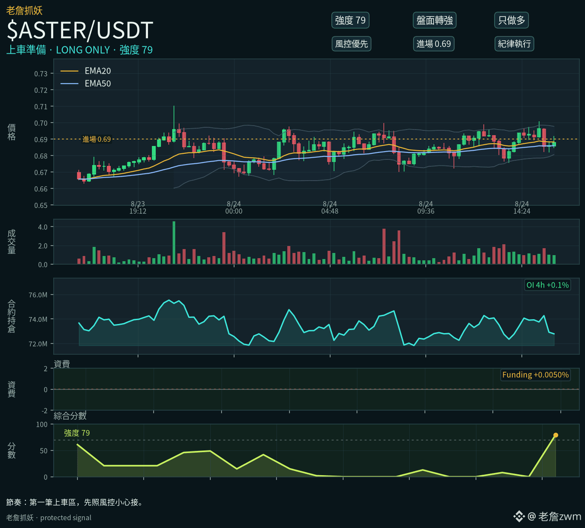Screen dimensions: 585x528
Task: Click the @ 老詹zwm handle
Action: click(x=555, y=516)
